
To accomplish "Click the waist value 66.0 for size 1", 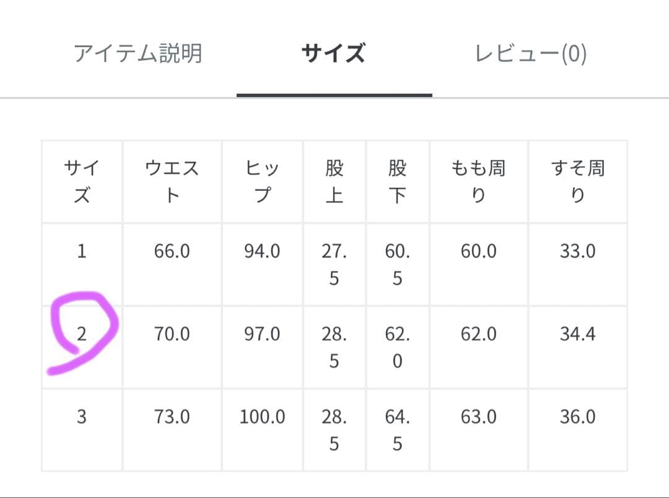I will 172,251.
